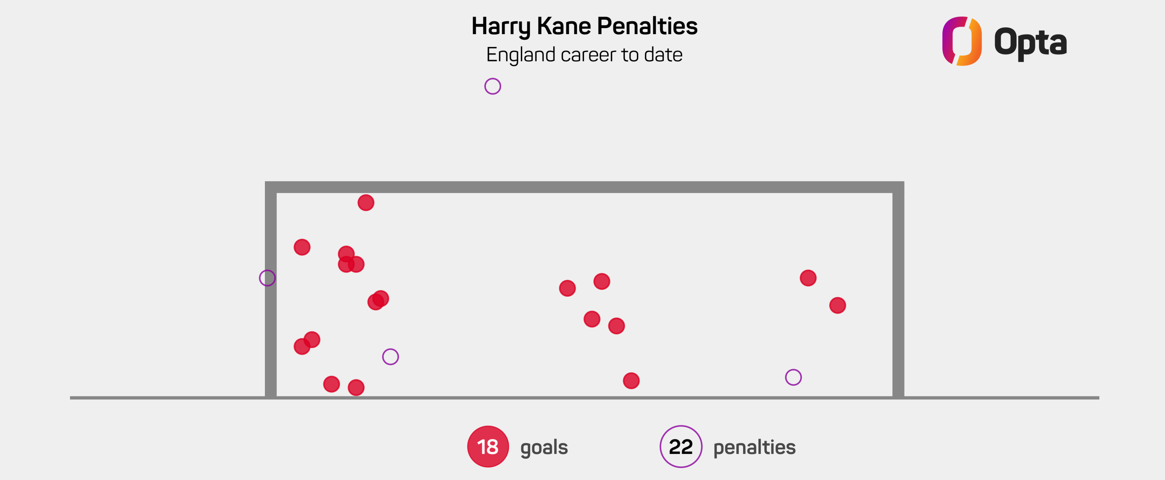Click the hollow marker on the left goalpost
1165x480 pixels.
(x=267, y=278)
